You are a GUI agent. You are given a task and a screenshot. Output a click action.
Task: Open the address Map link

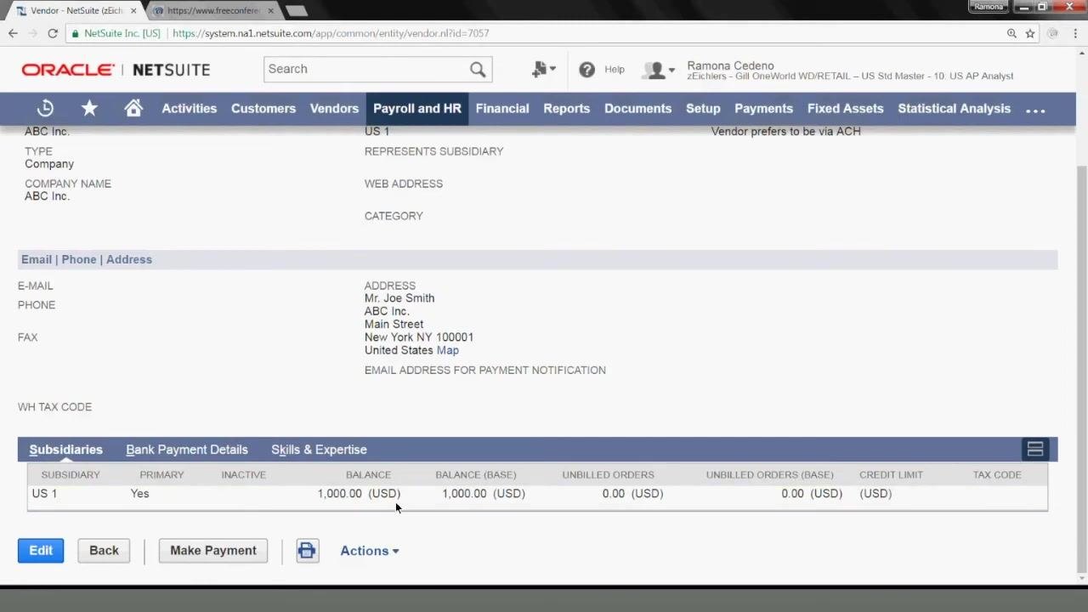coord(448,350)
